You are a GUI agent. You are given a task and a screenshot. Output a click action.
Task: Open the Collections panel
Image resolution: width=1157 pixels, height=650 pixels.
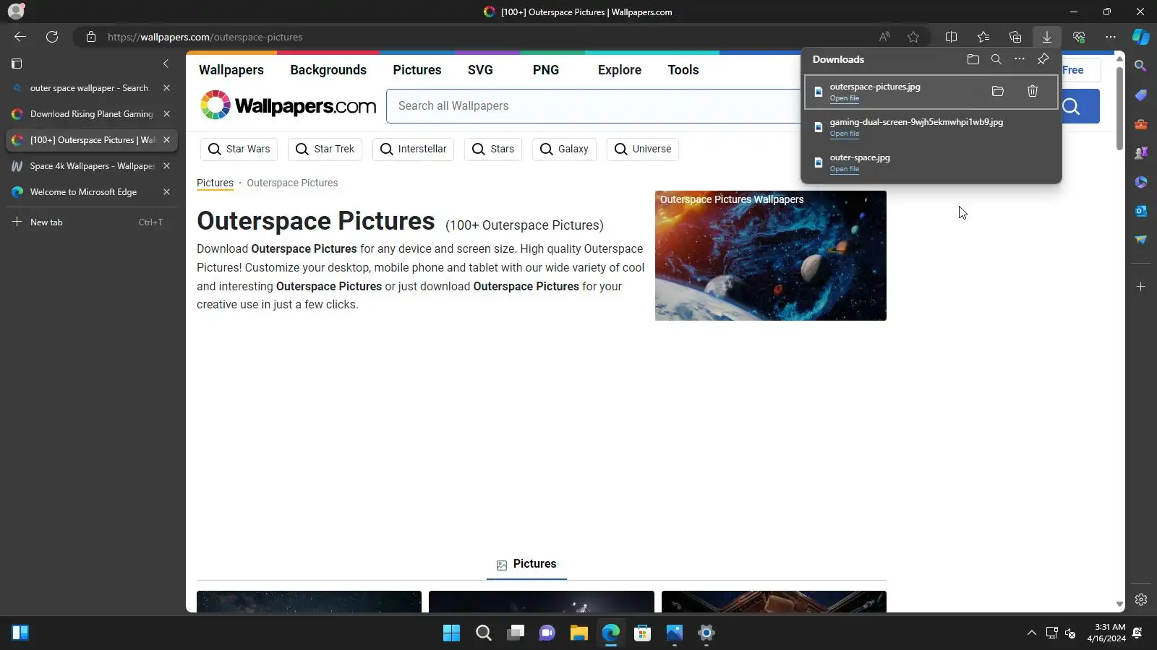1015,37
